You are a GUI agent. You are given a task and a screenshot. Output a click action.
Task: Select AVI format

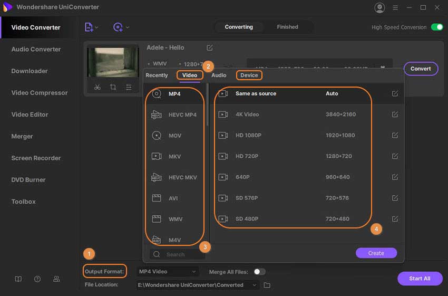pos(175,198)
